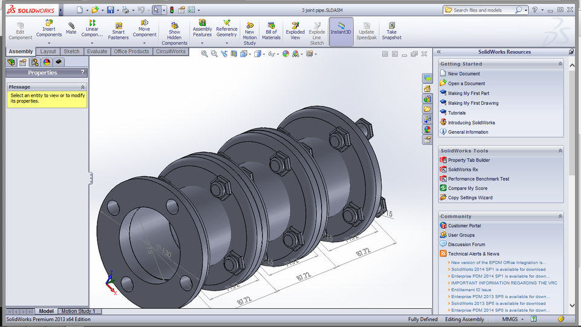581x327 pixels.
Task: Collapse the SolidWorks Tools section
Action: coord(560,151)
